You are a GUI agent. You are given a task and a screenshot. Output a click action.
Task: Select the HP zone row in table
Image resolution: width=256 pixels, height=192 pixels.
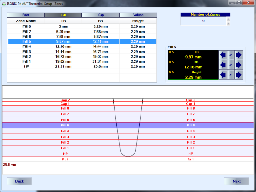82,66
